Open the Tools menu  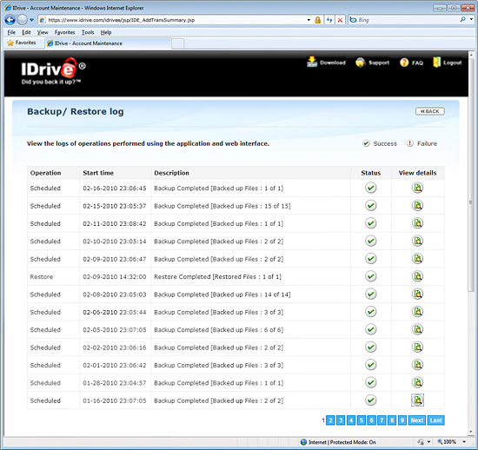[88, 32]
